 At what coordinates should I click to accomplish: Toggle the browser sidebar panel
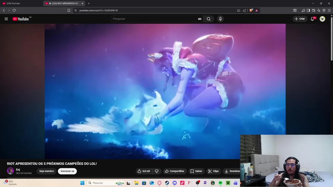(x=308, y=10)
